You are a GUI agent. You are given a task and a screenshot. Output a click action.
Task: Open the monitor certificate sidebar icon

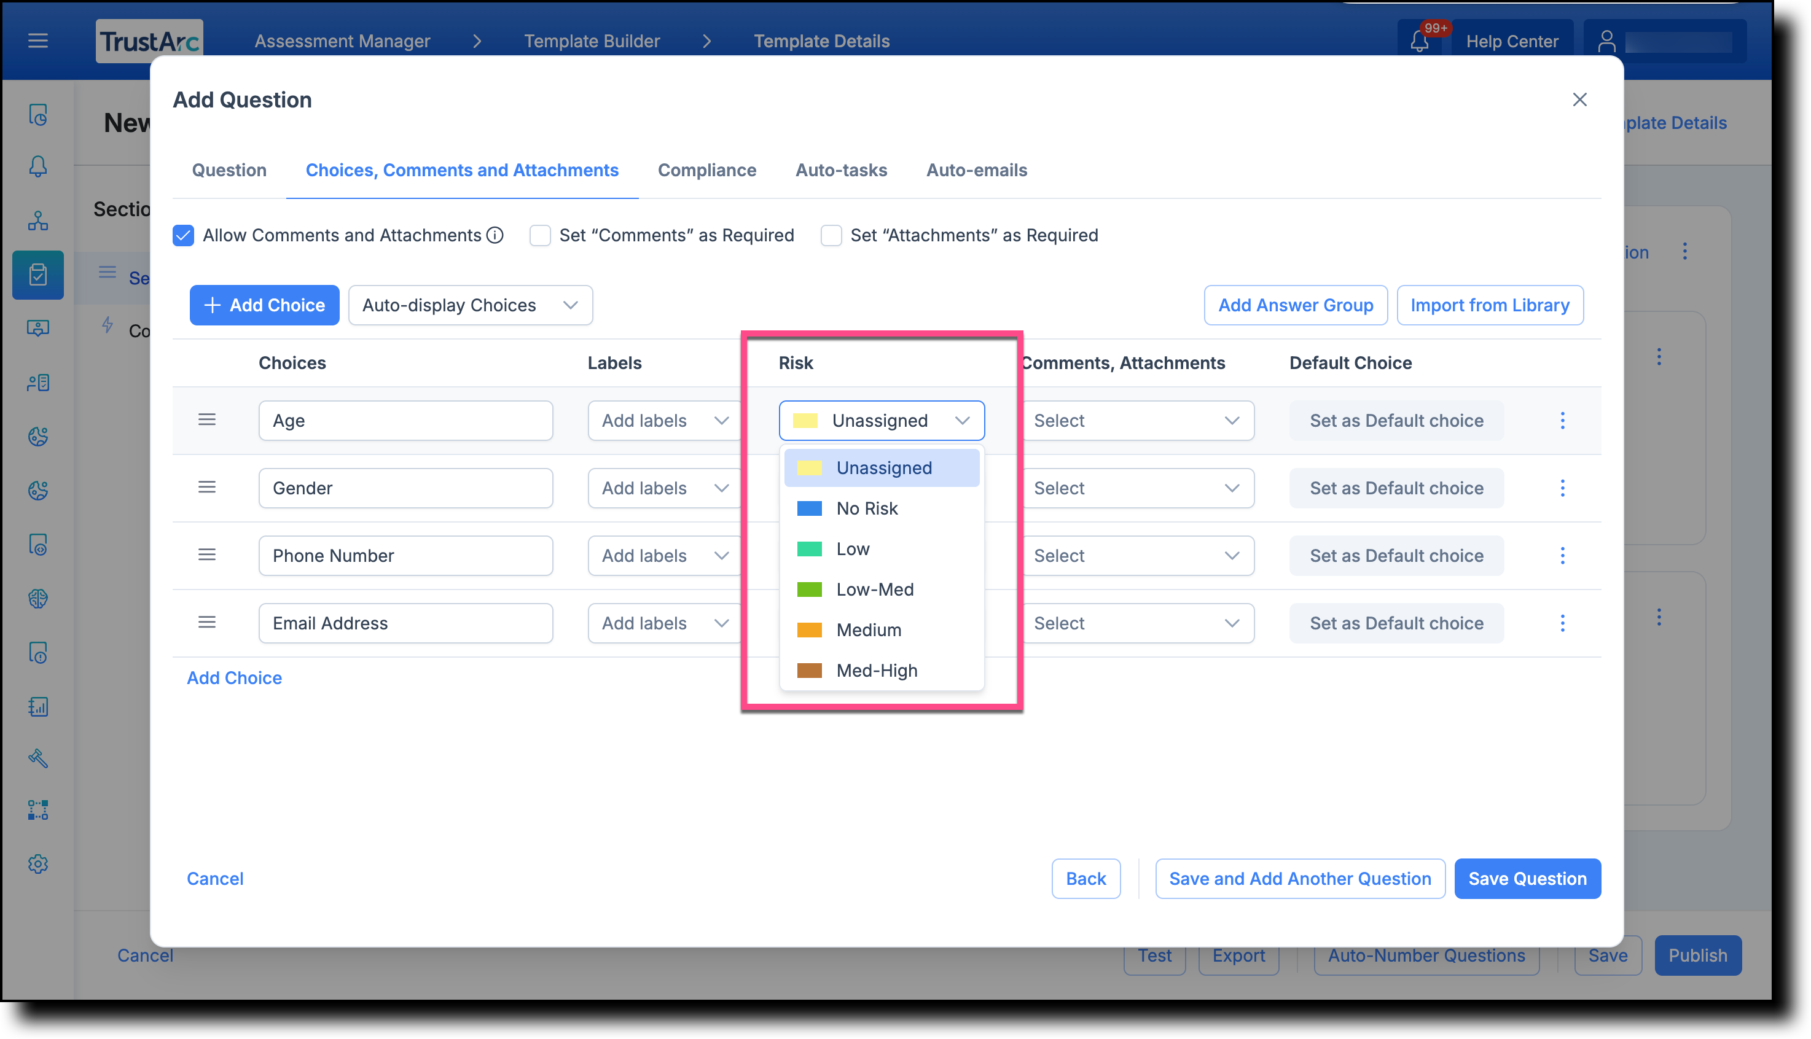click(38, 327)
